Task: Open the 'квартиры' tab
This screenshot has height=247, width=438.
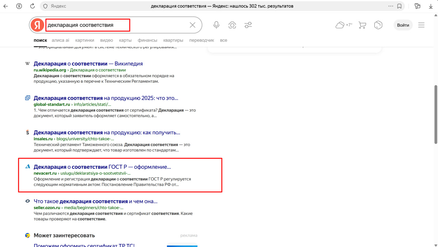Action: click(173, 40)
